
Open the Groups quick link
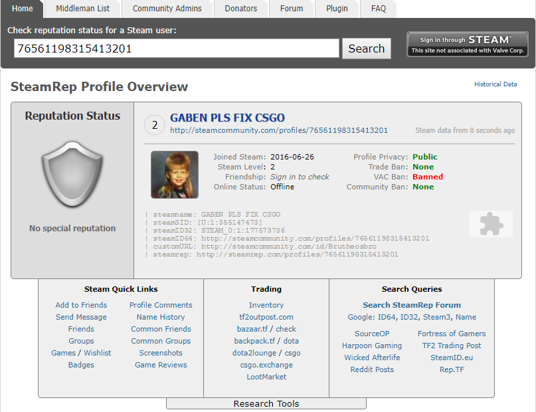[x=81, y=341]
